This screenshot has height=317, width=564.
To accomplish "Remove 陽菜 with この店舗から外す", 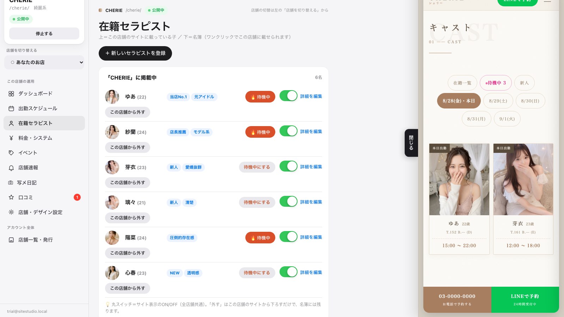I will pos(128,253).
